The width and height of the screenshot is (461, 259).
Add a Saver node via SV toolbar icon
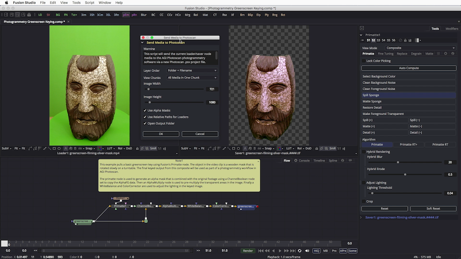48,15
